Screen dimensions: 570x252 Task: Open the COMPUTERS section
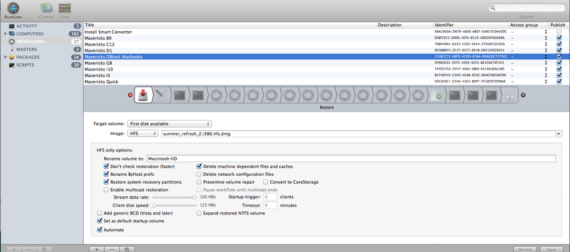click(30, 34)
